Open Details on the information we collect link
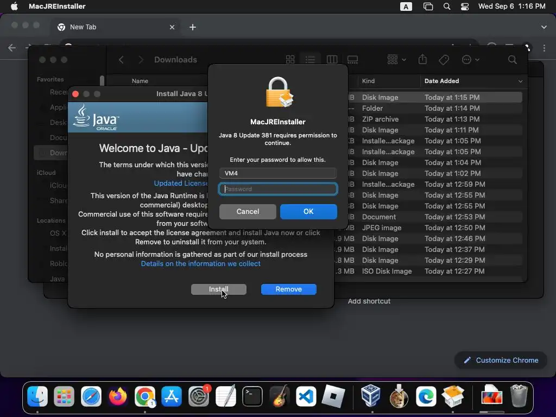This screenshot has width=556, height=417. tap(201, 263)
